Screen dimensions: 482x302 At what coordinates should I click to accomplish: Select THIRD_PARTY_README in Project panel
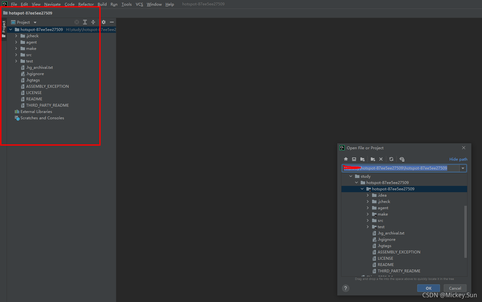coord(47,105)
